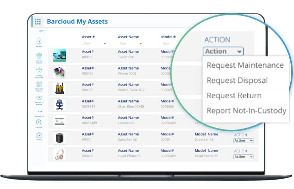Choose Request Return from the Action menu

[x=234, y=96]
